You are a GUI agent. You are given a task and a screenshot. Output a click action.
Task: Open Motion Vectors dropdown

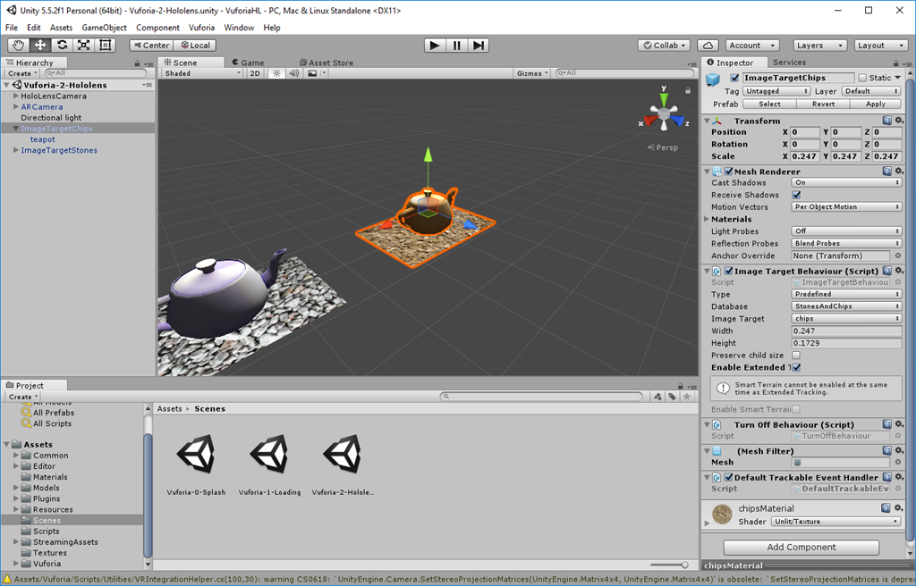[846, 206]
